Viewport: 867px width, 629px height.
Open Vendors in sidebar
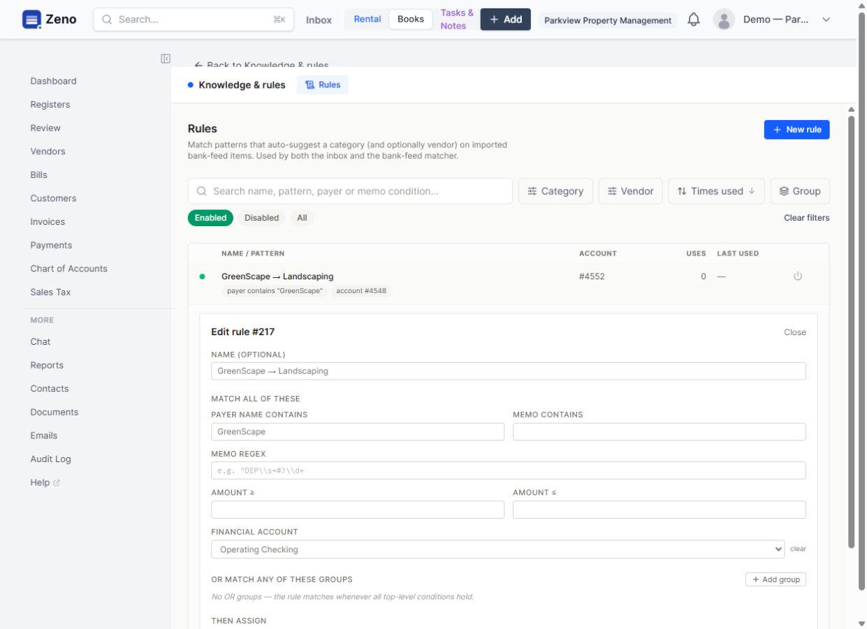(48, 151)
